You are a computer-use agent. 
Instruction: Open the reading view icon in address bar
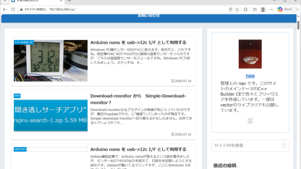coord(230,9)
